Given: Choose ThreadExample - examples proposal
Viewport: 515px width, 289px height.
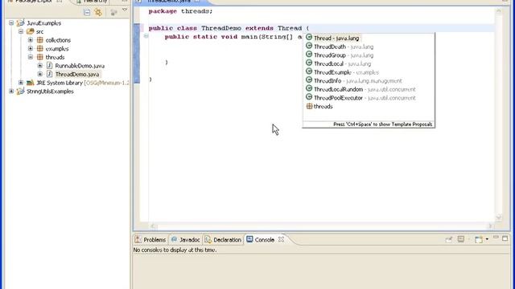Looking at the screenshot, I should click(x=369, y=72).
